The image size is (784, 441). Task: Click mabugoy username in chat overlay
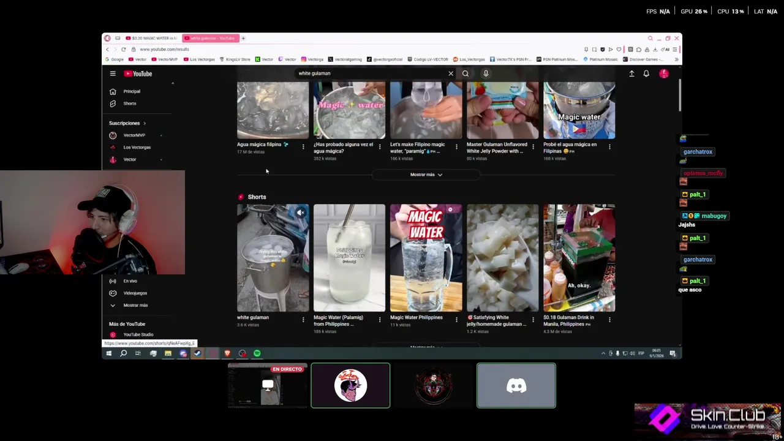point(714,216)
